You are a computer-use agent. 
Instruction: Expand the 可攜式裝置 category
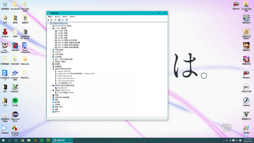click(51, 50)
